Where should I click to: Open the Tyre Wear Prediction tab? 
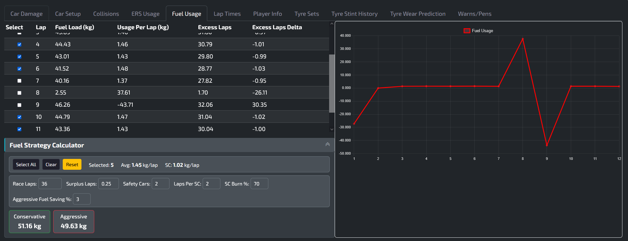pyautogui.click(x=418, y=14)
